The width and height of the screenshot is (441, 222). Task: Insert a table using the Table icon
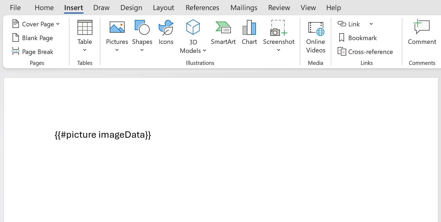point(85,28)
